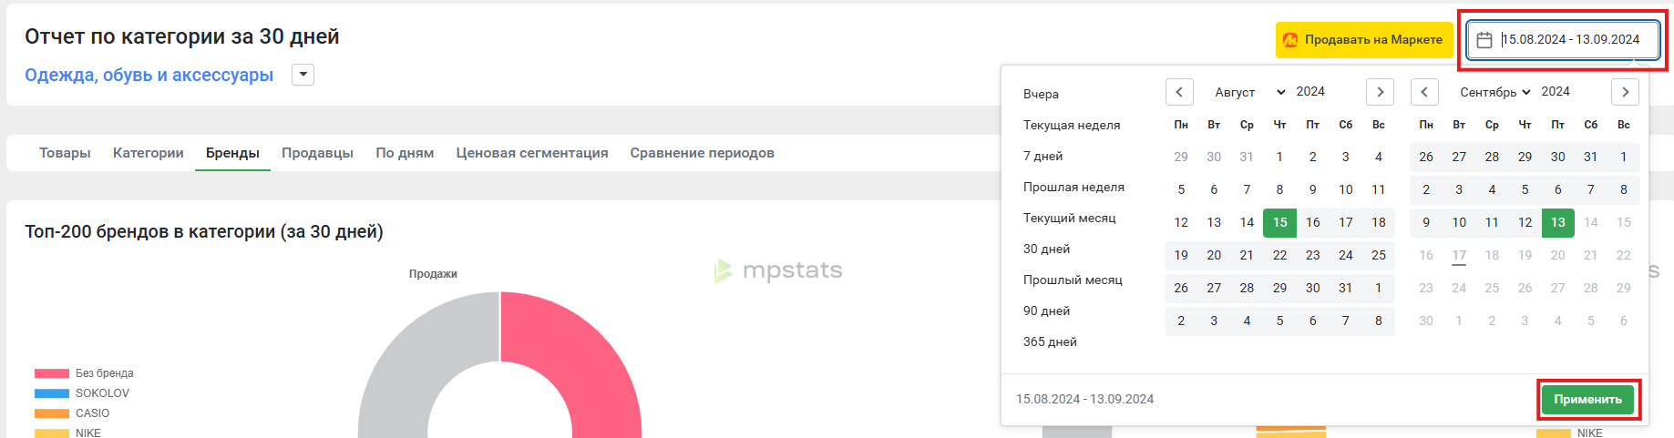The height and width of the screenshot is (438, 1674).
Task: Switch to the Товары tab
Action: click(x=65, y=153)
